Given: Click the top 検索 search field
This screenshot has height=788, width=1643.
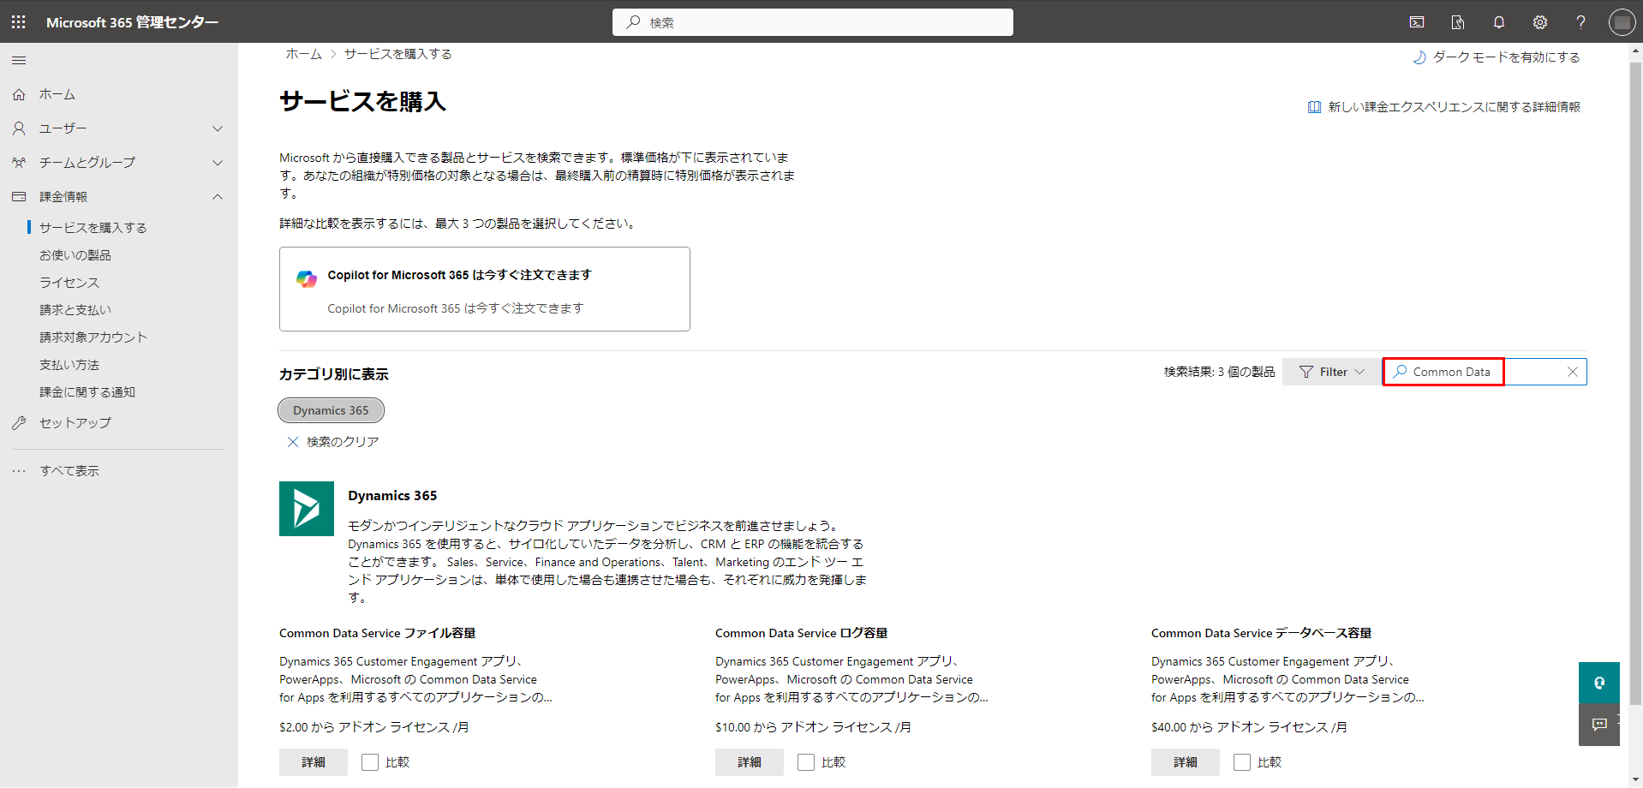Looking at the screenshot, I should [813, 22].
